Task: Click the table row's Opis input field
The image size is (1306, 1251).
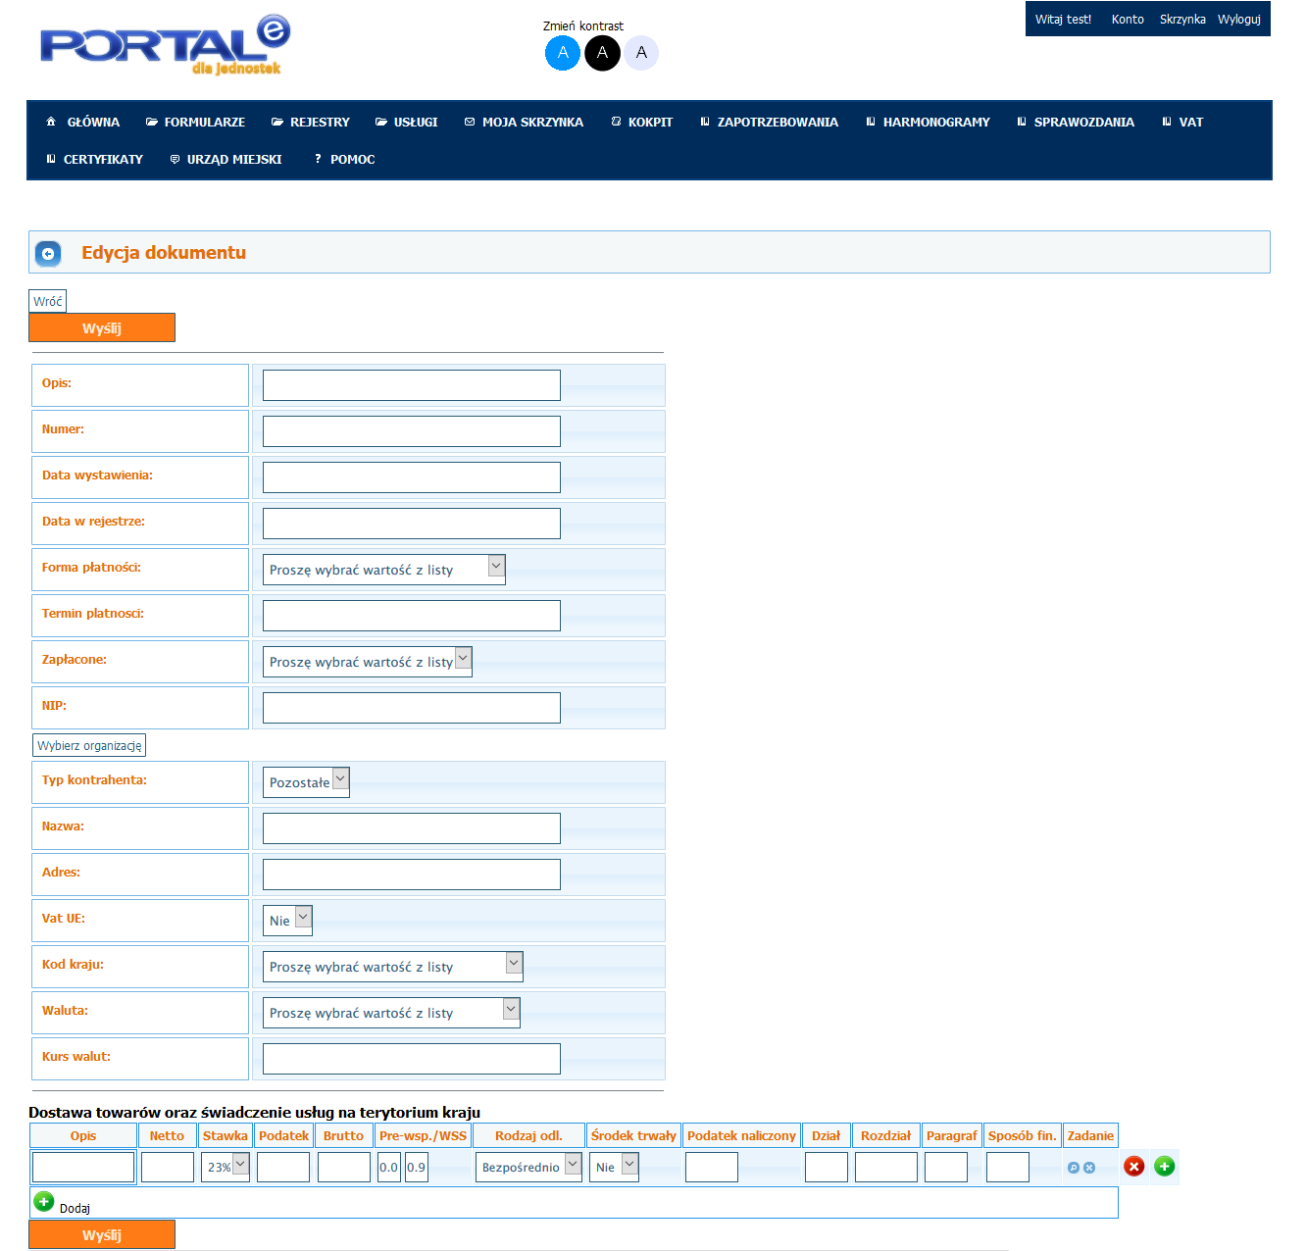Action: point(83,1167)
